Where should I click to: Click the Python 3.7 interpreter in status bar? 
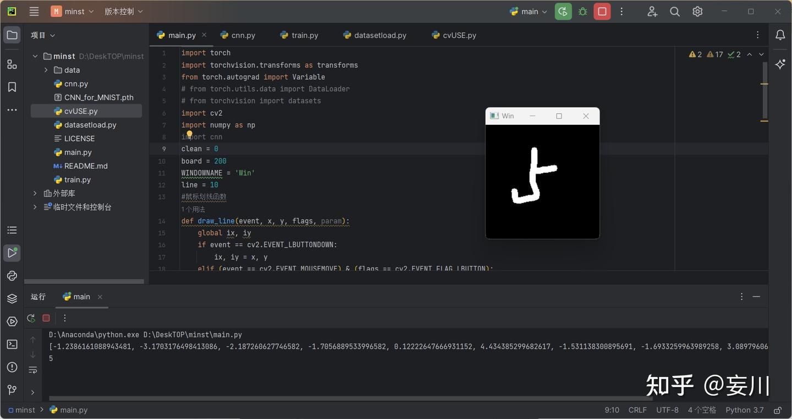[744, 410]
